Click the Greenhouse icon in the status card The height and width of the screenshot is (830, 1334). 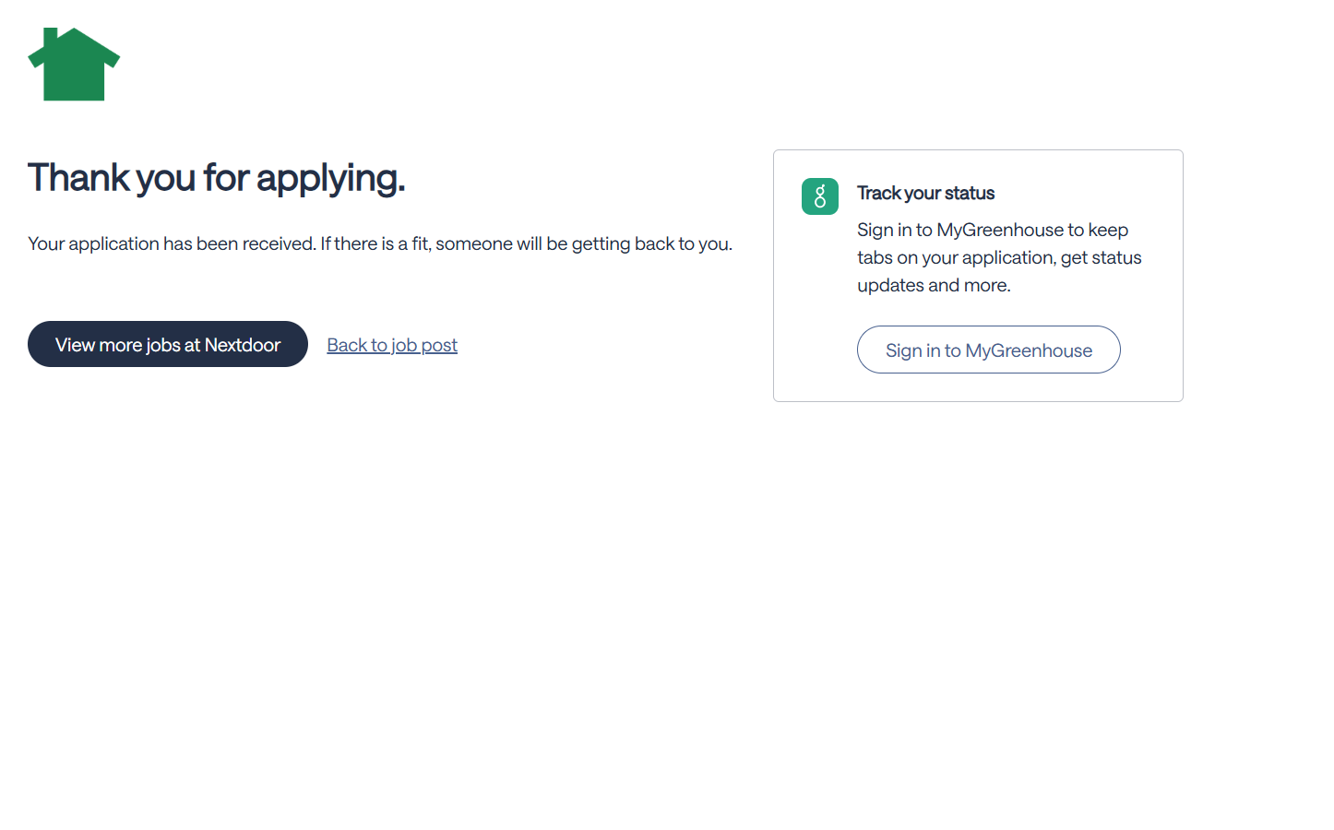tap(819, 196)
